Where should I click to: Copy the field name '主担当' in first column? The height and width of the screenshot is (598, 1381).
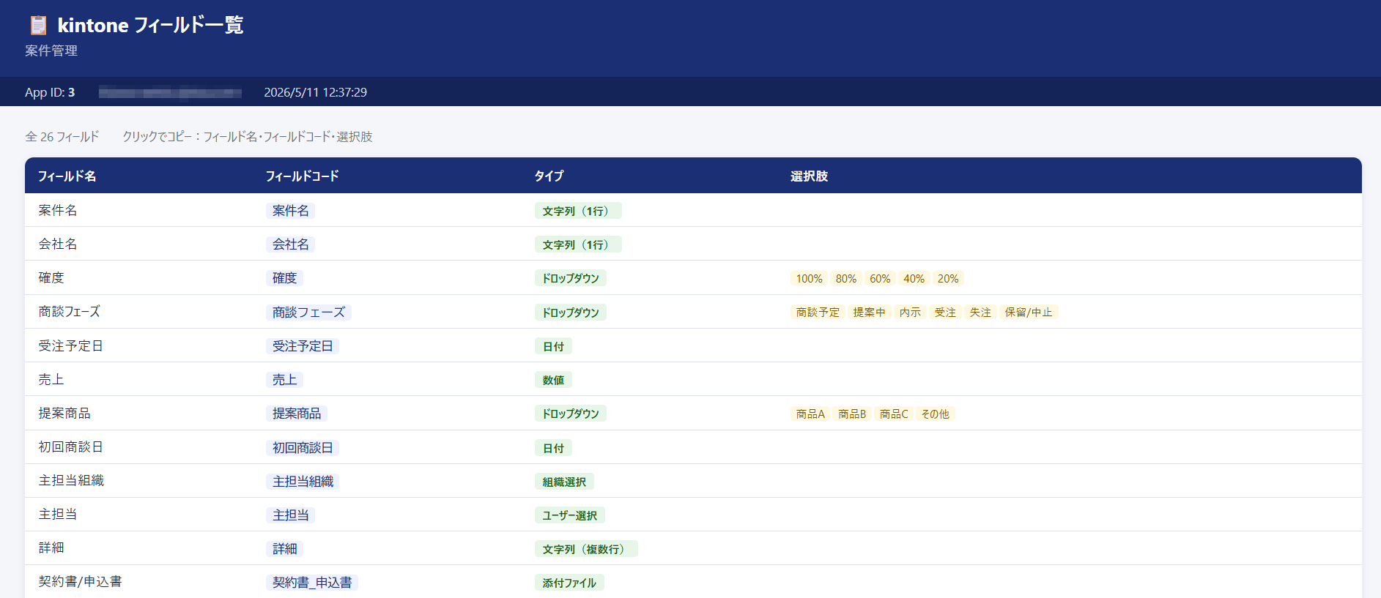(58, 514)
